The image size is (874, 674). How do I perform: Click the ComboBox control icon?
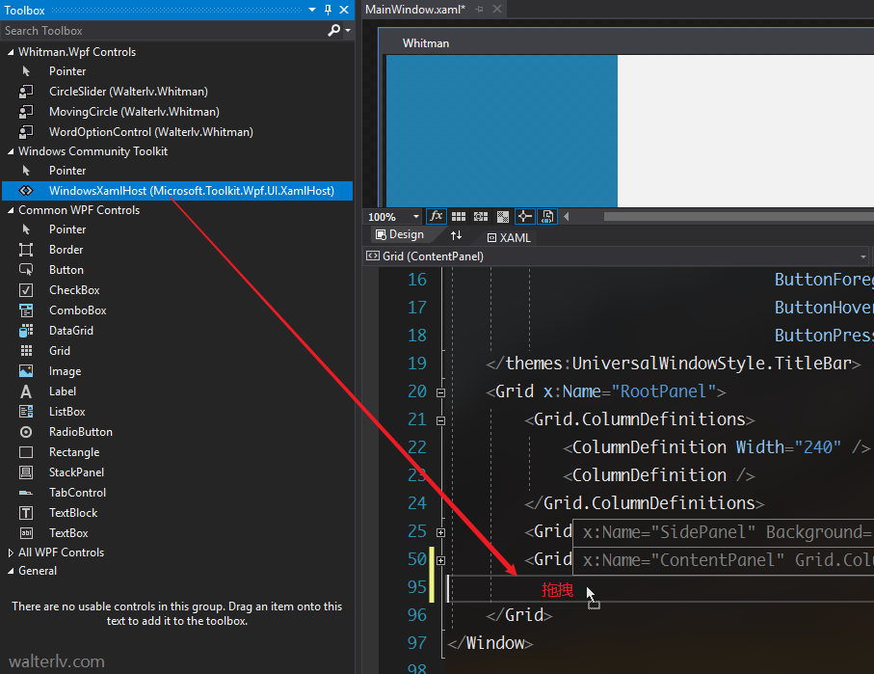26,310
